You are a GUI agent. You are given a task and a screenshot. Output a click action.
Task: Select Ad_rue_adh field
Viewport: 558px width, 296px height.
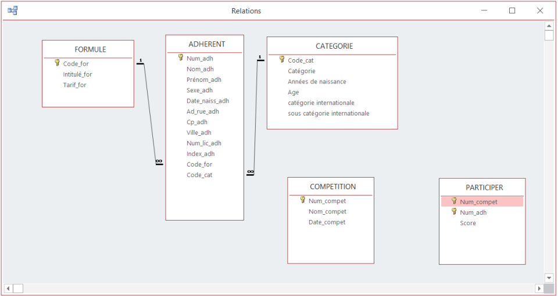point(203,111)
